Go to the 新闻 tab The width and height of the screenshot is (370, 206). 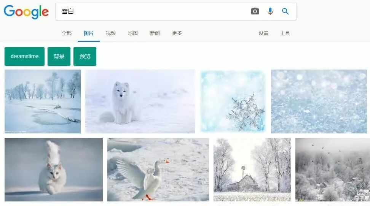(155, 33)
